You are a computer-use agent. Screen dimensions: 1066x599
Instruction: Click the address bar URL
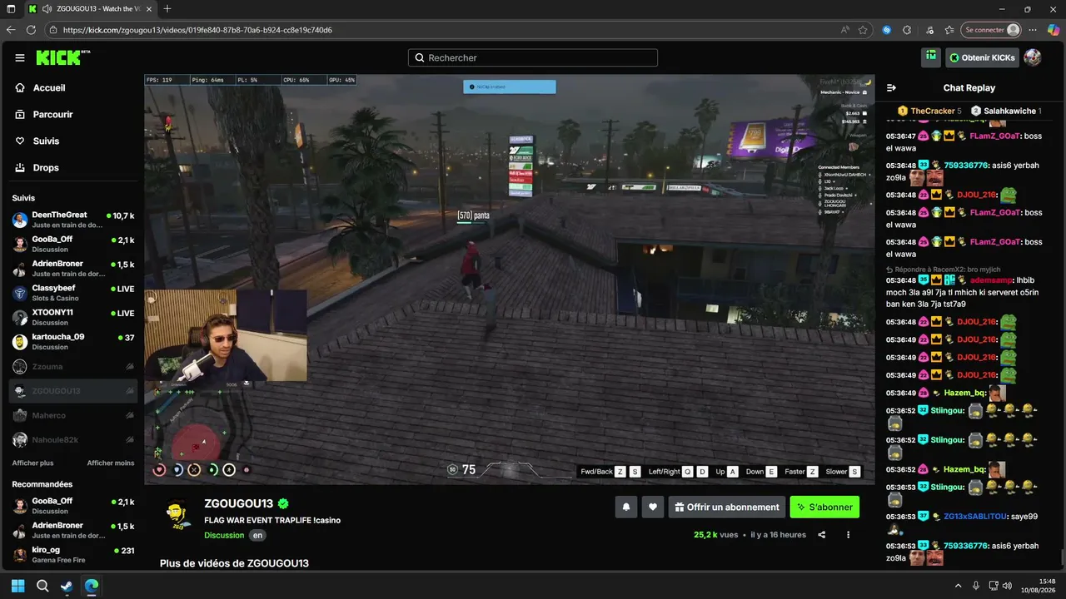pos(197,30)
